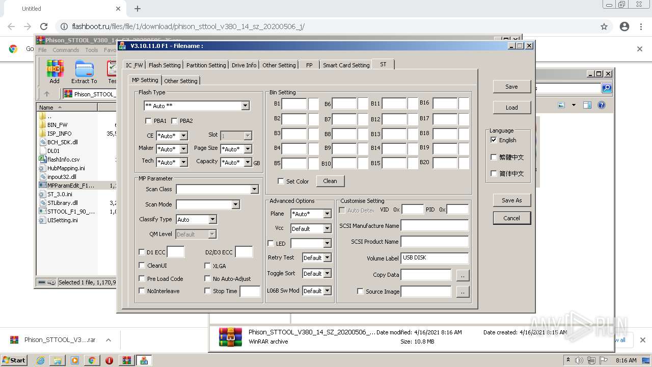Open the Plane dropdown
The width and height of the screenshot is (652, 367).
pyautogui.click(x=327, y=214)
